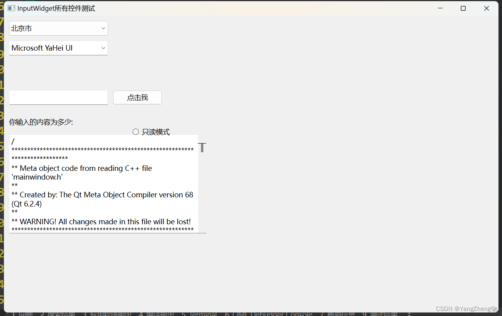
Task: Enable the 只读模式 radio button
Action: (136, 131)
